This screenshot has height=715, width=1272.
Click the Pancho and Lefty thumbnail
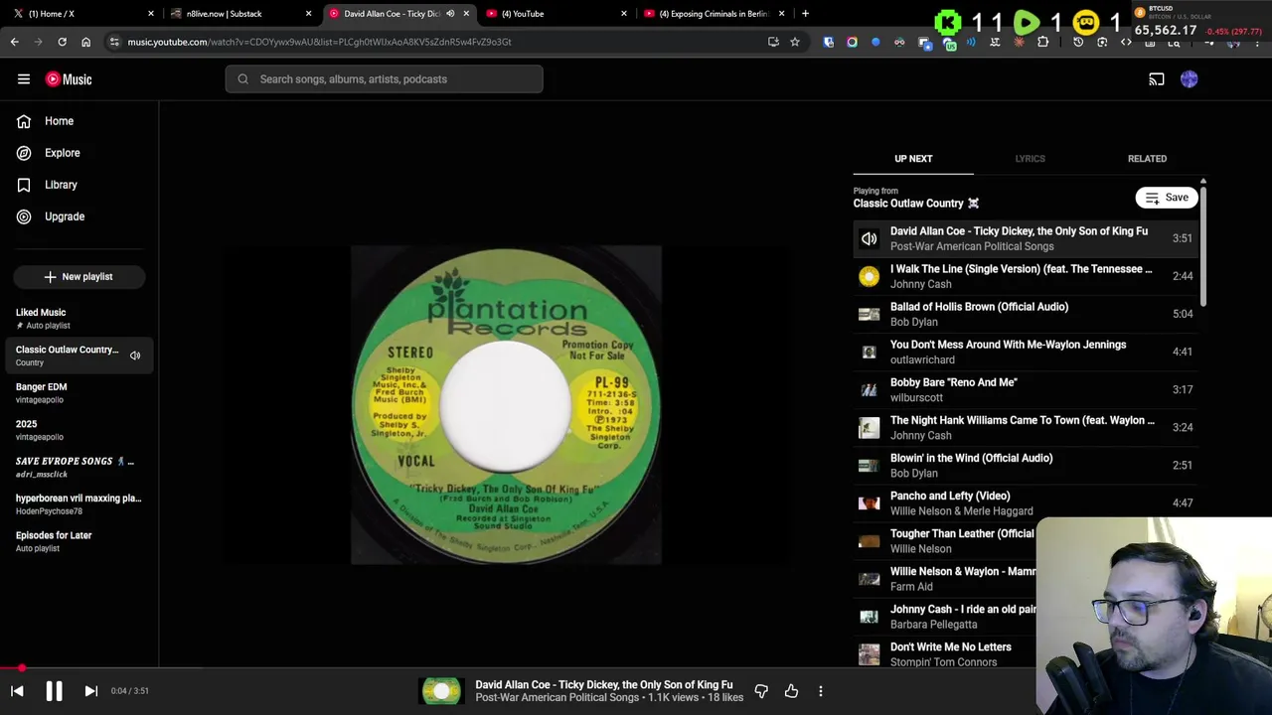point(870,503)
